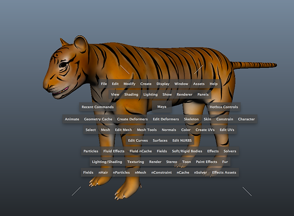Screen dimensions: 294x216
Task: Open the Help menu
Action: coord(214,84)
